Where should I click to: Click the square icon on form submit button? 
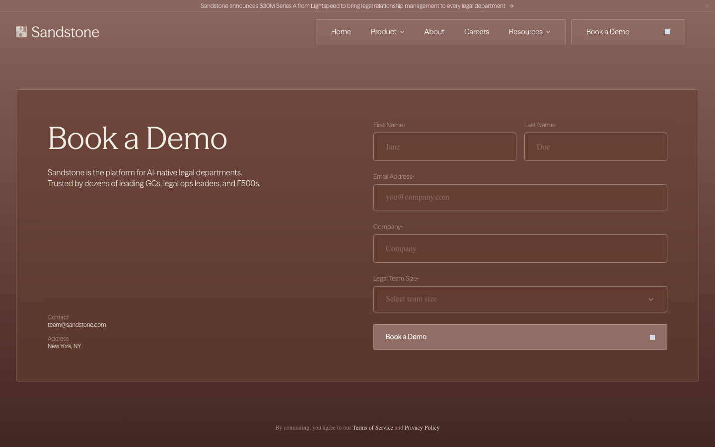[652, 337]
